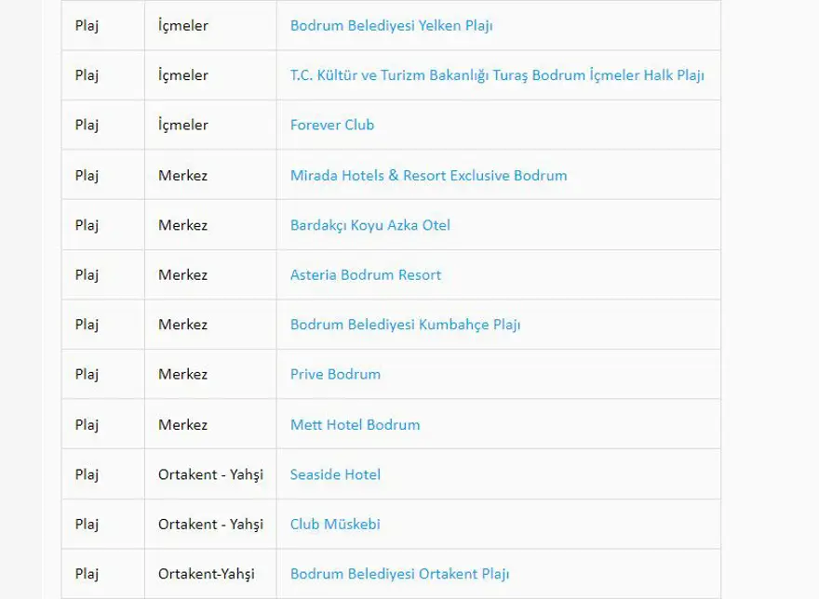Click İçmeler cell beside Yelken Plajı
The width and height of the screenshot is (819, 599).
[x=183, y=25]
